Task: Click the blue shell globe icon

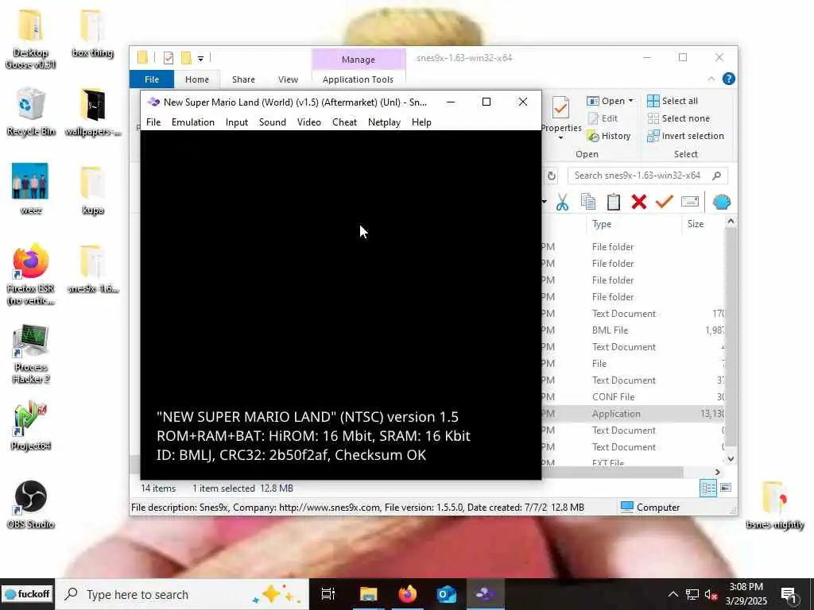Action: click(722, 202)
